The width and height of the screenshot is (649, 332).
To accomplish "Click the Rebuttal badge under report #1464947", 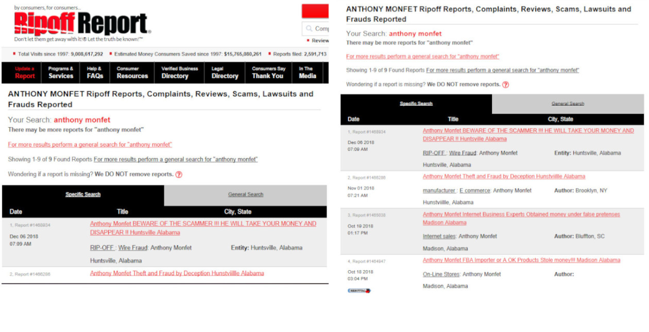I will 359,291.
